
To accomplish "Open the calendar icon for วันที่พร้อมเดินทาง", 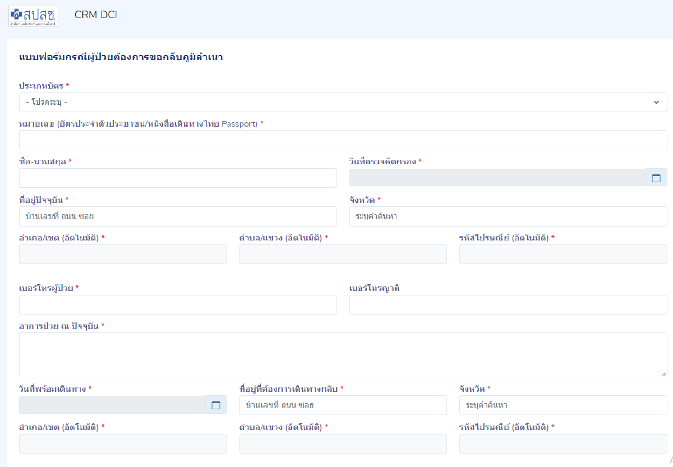I will [x=216, y=405].
